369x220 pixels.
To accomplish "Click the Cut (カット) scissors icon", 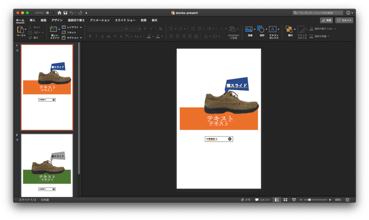I will tap(30, 27).
